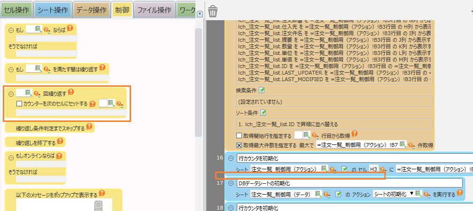This screenshot has width=473, height=211.
Task: Collapse the 回繰り返す block
Action: 11,94
